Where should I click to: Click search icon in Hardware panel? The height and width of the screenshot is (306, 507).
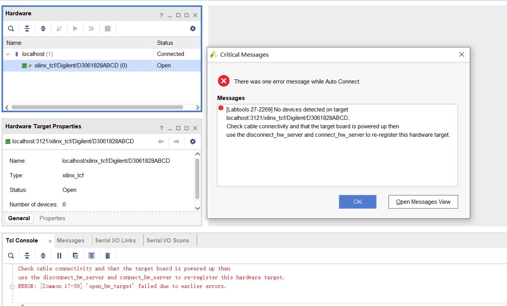coord(11,29)
